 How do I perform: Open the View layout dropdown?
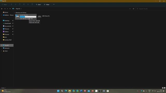pos(47,5)
